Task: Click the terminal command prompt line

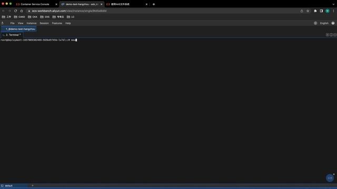Action: click(x=38, y=40)
